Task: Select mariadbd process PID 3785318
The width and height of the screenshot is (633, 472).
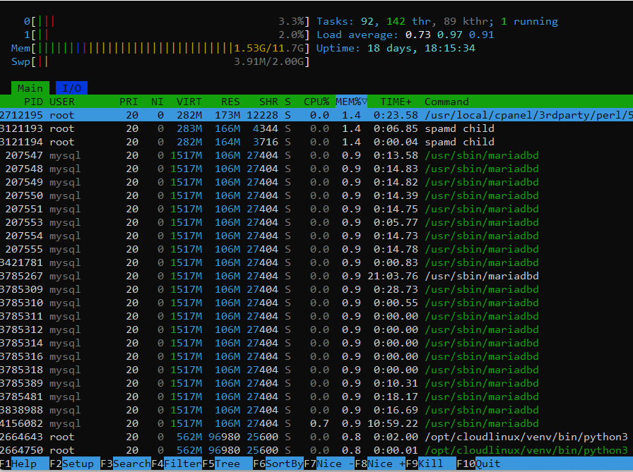Action: point(316,370)
